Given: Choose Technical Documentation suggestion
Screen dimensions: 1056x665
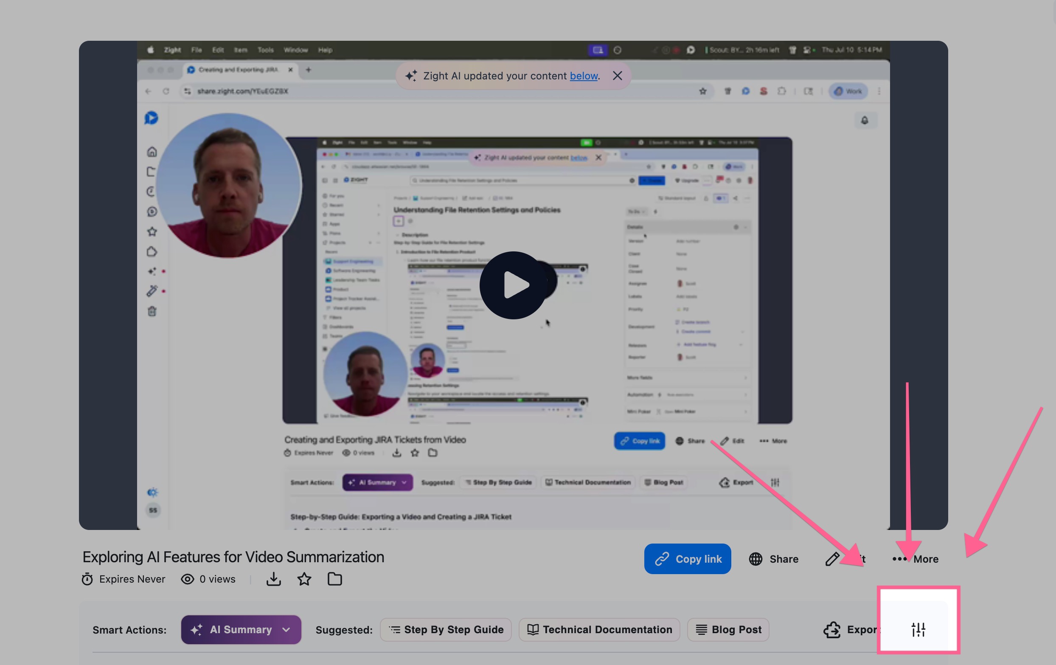Looking at the screenshot, I should pyautogui.click(x=599, y=629).
